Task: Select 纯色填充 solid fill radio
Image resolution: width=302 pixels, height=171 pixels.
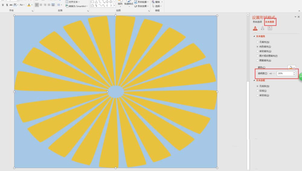Action: click(257, 47)
